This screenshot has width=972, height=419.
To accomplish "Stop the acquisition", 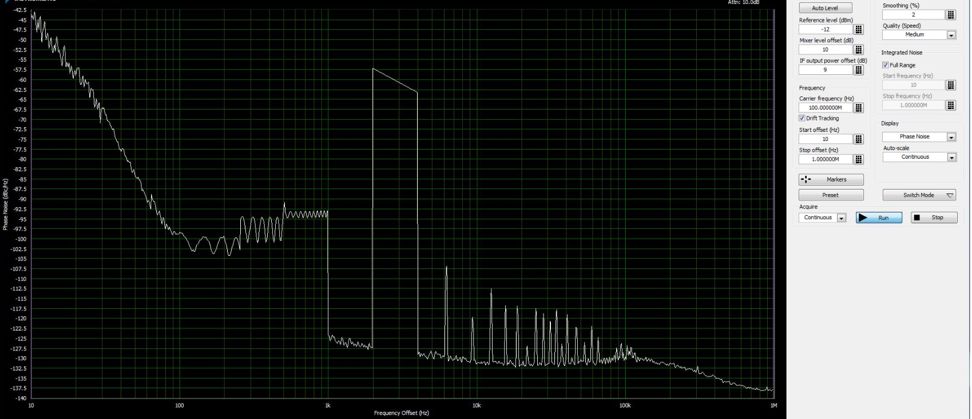I will 934,217.
